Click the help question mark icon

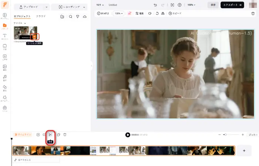(x=179, y=5)
